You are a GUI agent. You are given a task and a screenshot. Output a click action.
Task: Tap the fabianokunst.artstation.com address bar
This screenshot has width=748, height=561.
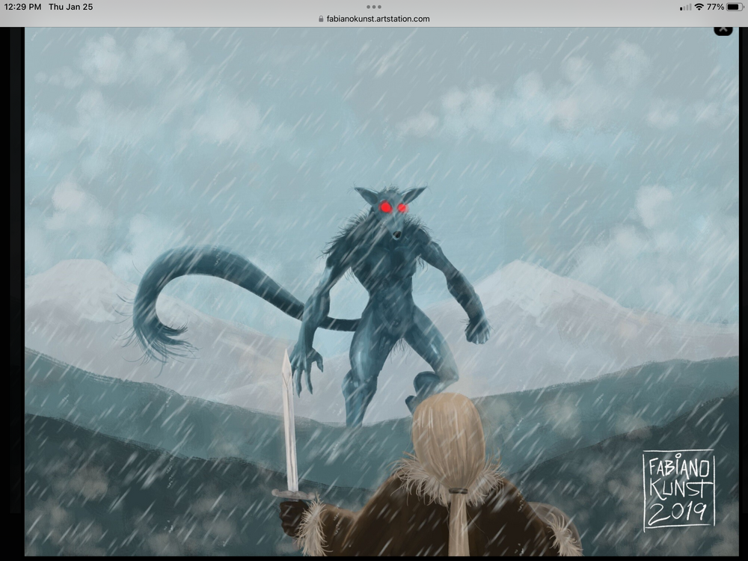coord(373,19)
